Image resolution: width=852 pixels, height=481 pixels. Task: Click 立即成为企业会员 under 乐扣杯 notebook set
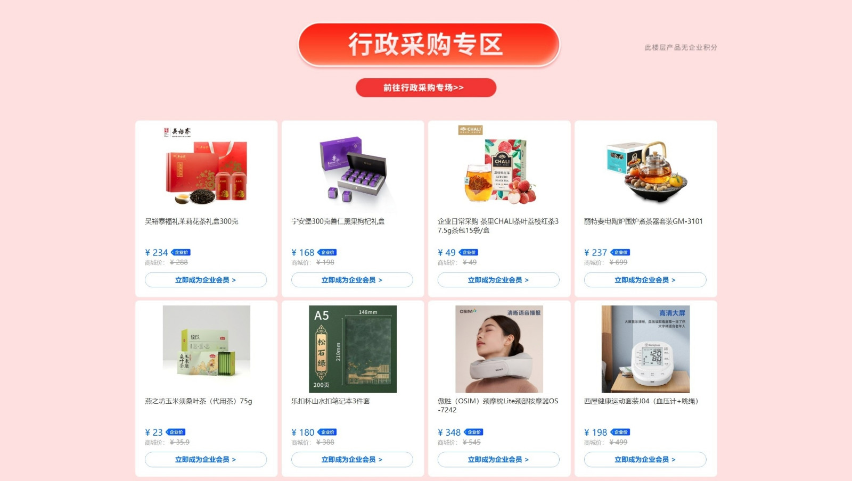pos(352,459)
